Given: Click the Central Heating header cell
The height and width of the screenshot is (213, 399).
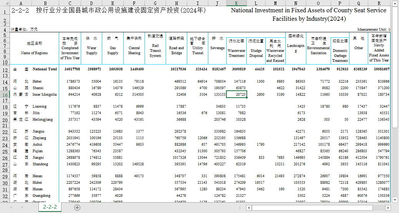Looking at the screenshot, I should (134, 48).
